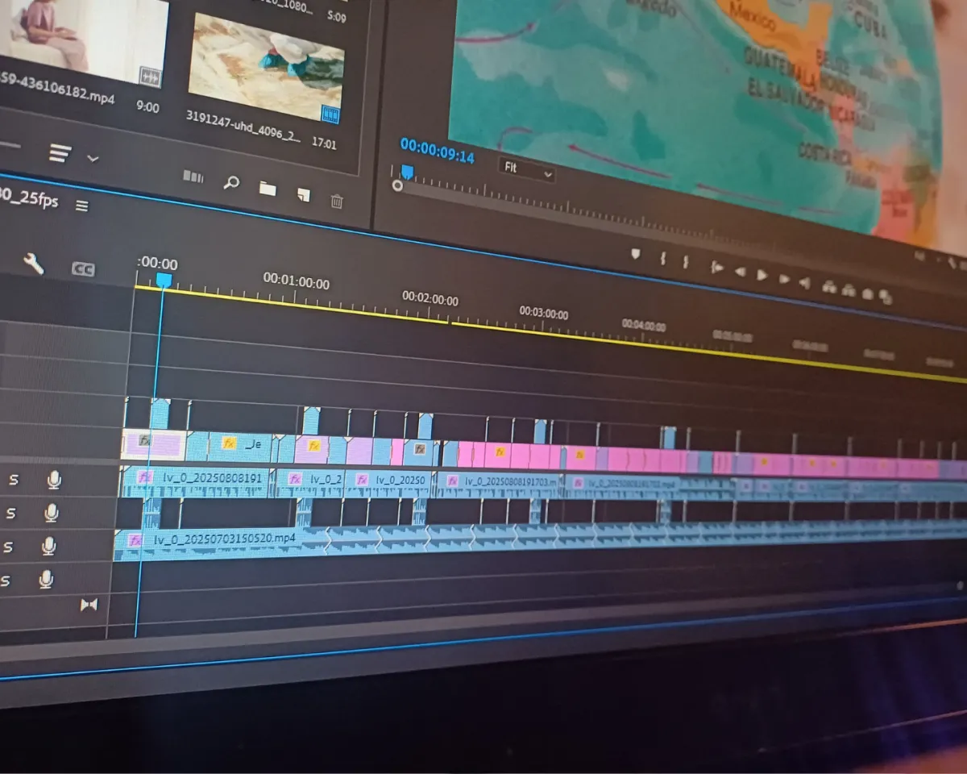Jump to 00:03:00:00 on timeline ruler
967x774 pixels.
click(x=543, y=313)
